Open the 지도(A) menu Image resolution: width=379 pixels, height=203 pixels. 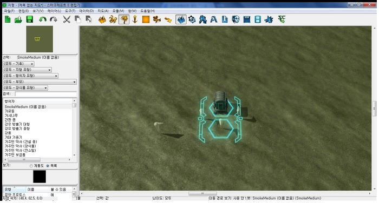[x=103, y=11]
